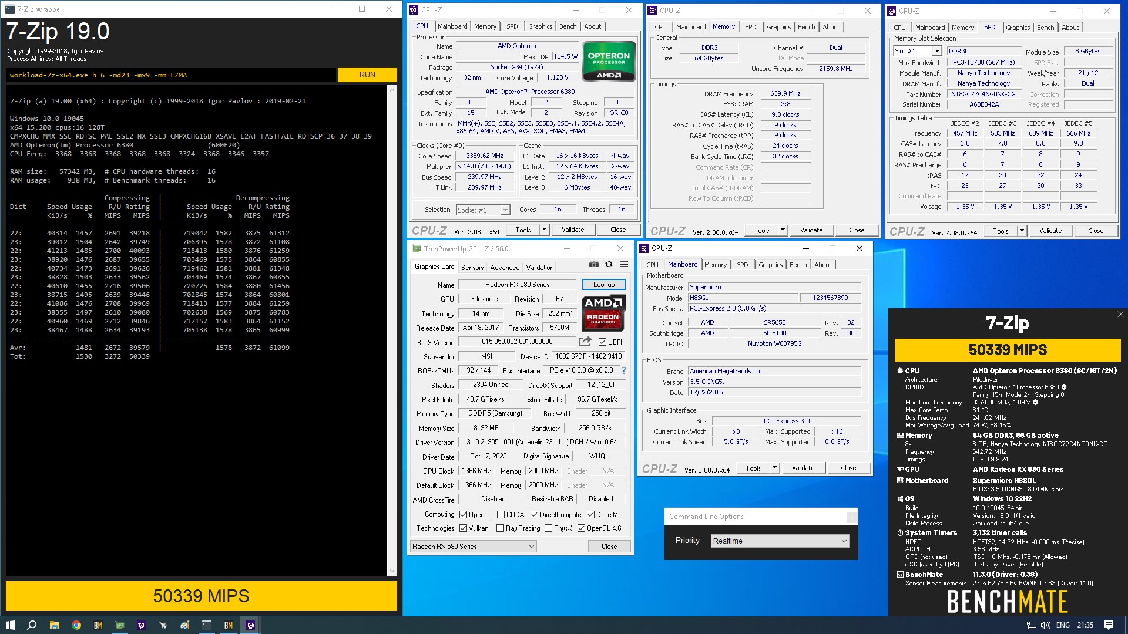Take a GPU-Z screenshot with camera icon
The width and height of the screenshot is (1128, 634).
point(594,265)
